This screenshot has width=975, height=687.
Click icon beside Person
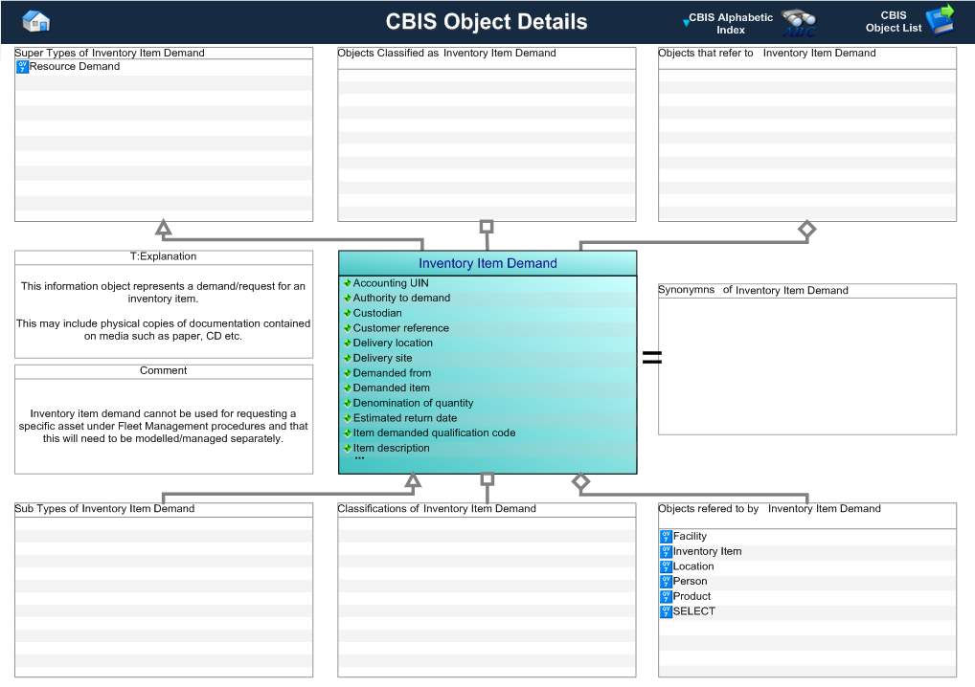[667, 582]
